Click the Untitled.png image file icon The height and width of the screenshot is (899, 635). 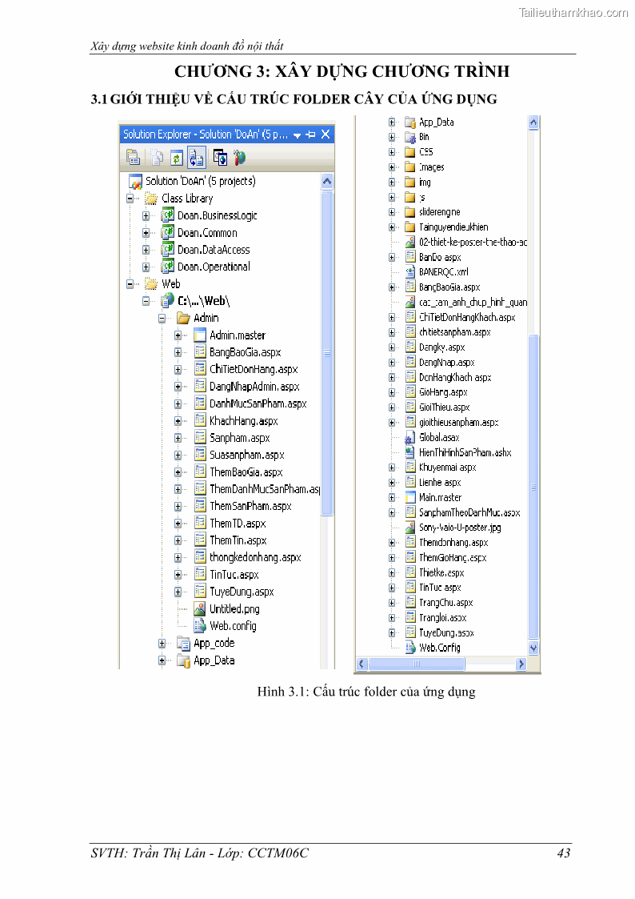tap(200, 609)
